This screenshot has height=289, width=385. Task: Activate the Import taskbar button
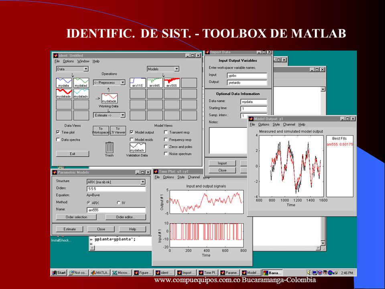[186, 273]
